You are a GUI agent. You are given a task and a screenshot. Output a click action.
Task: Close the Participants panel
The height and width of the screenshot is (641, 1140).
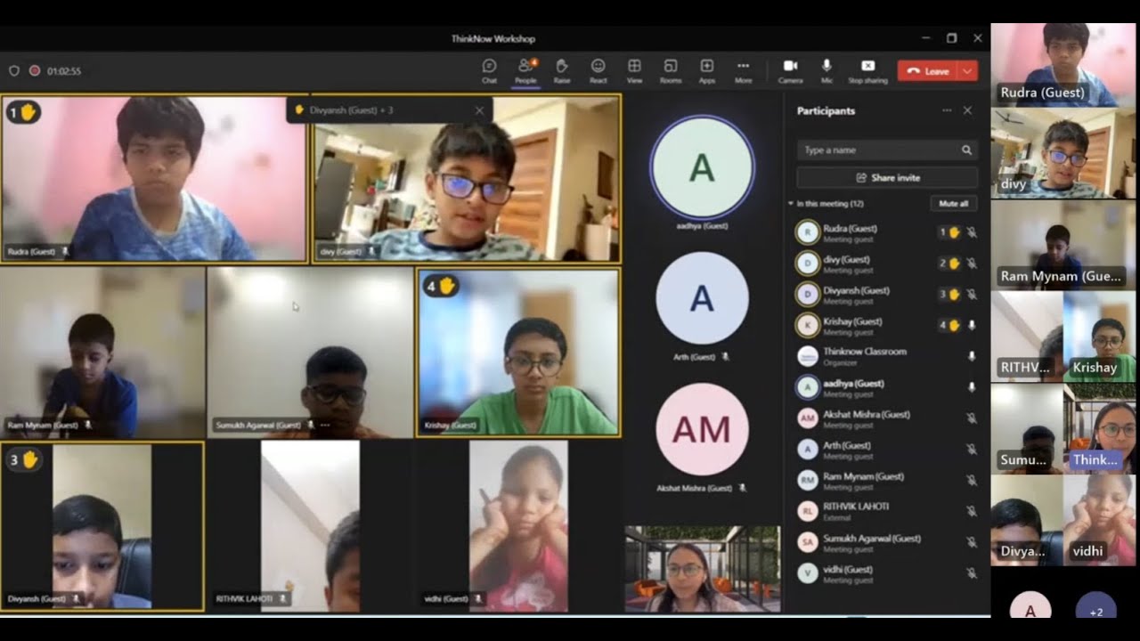click(x=968, y=110)
